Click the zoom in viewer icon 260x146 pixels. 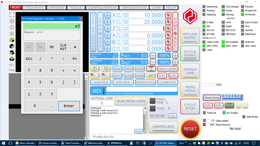[x=12, y=21]
